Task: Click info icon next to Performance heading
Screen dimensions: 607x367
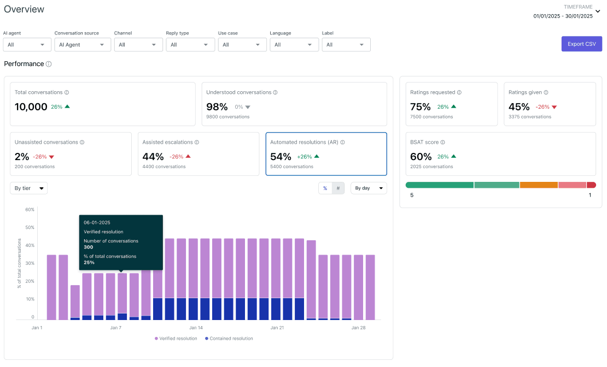Action: (x=49, y=64)
